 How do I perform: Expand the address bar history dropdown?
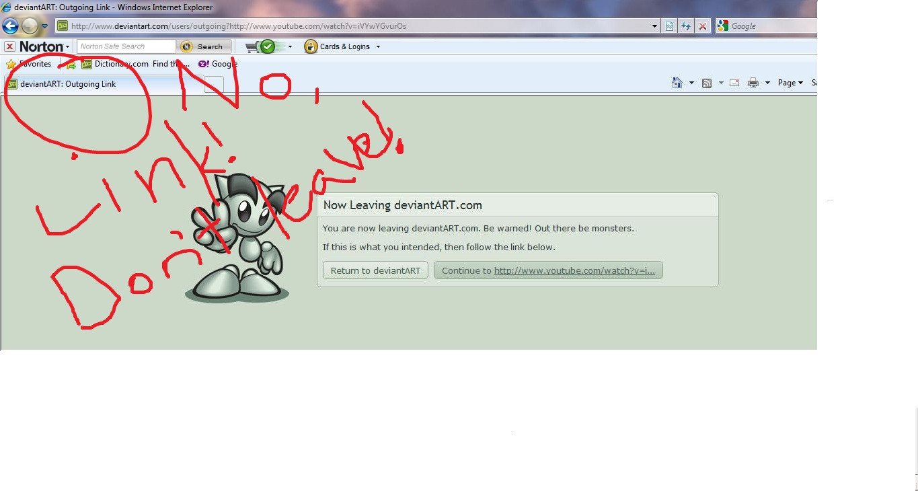coord(655,26)
